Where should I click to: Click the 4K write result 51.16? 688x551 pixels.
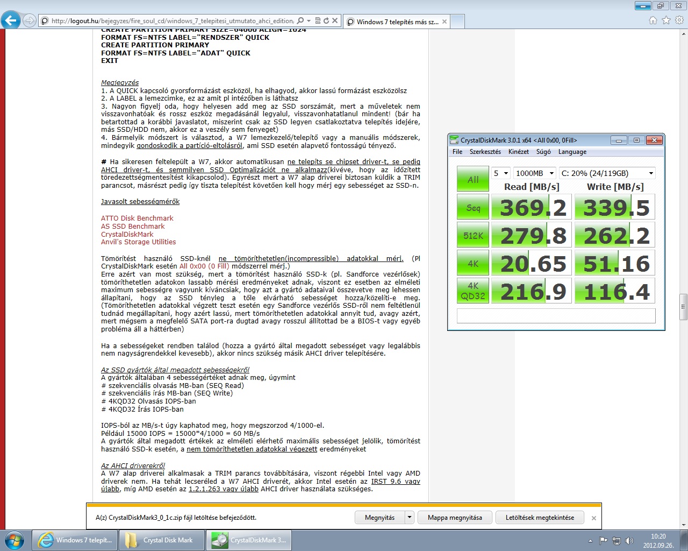tap(615, 264)
